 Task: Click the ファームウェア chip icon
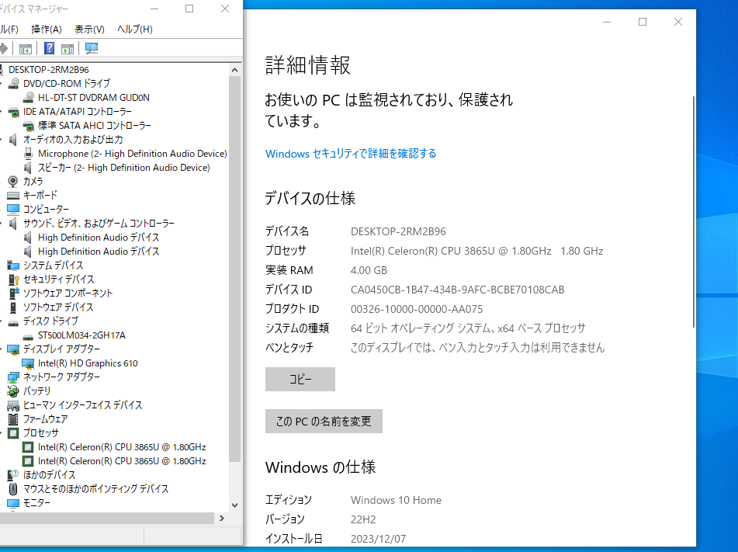click(13, 418)
